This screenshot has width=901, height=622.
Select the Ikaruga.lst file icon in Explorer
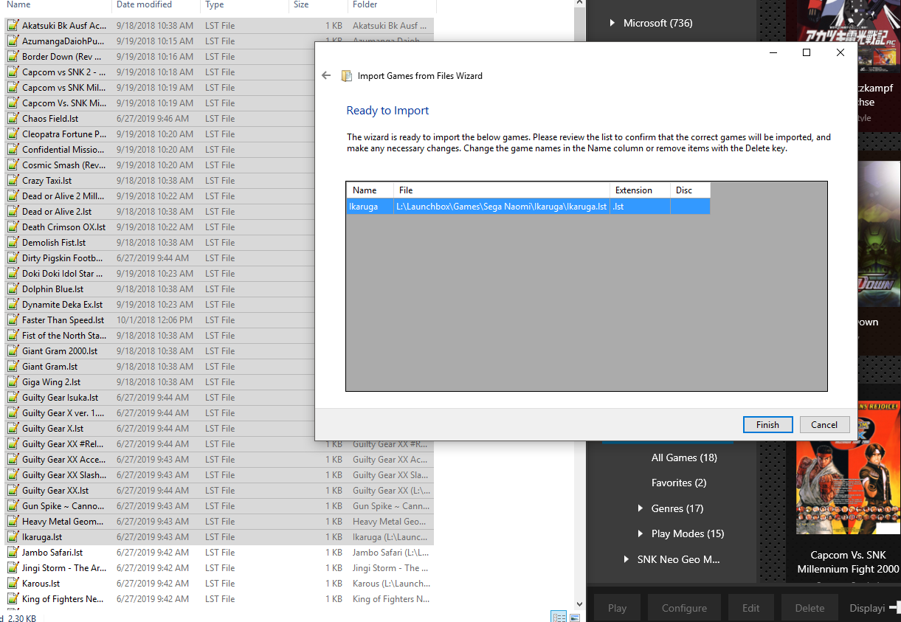click(x=13, y=536)
